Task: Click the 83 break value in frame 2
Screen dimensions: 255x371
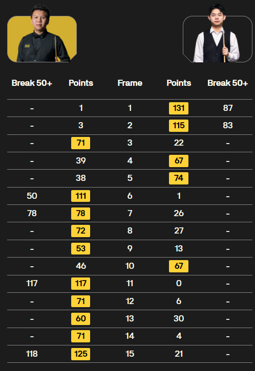Action: tap(228, 125)
